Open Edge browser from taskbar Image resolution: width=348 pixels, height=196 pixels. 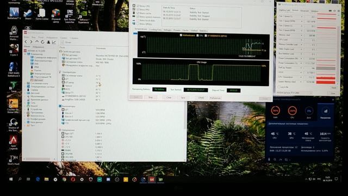pyautogui.click(x=38, y=179)
